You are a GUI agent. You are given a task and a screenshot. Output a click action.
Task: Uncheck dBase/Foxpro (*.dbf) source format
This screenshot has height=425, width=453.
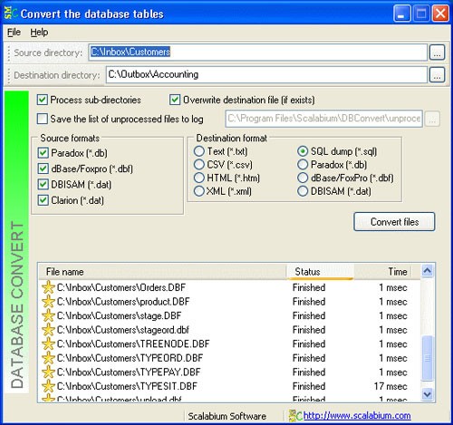click(43, 169)
